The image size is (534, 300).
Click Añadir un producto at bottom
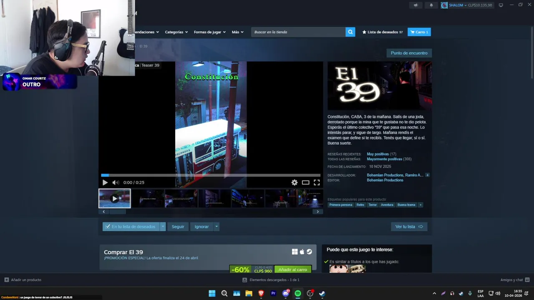click(x=23, y=280)
